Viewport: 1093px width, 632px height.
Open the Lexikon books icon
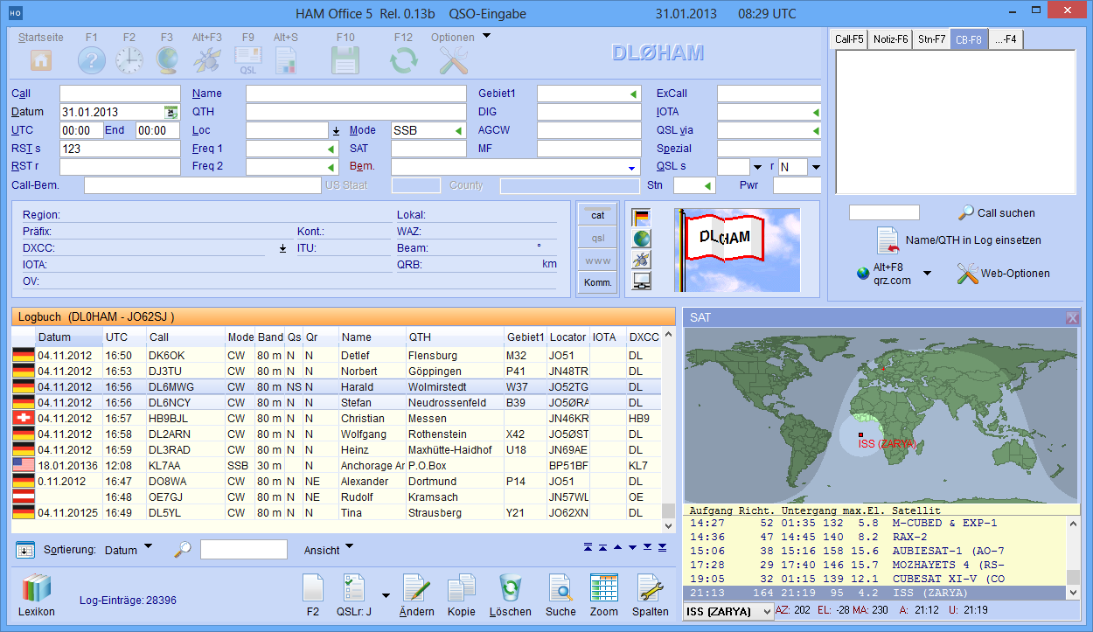point(37,587)
